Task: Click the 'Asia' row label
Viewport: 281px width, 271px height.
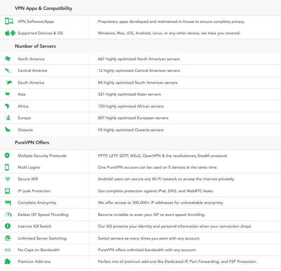Action: [22, 94]
